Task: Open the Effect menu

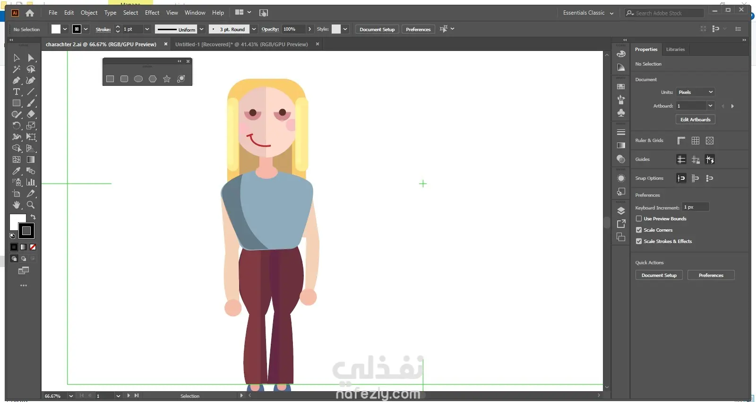Action: [152, 13]
